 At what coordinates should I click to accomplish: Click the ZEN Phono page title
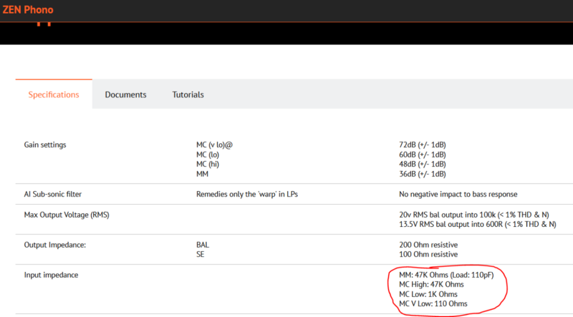coord(27,10)
